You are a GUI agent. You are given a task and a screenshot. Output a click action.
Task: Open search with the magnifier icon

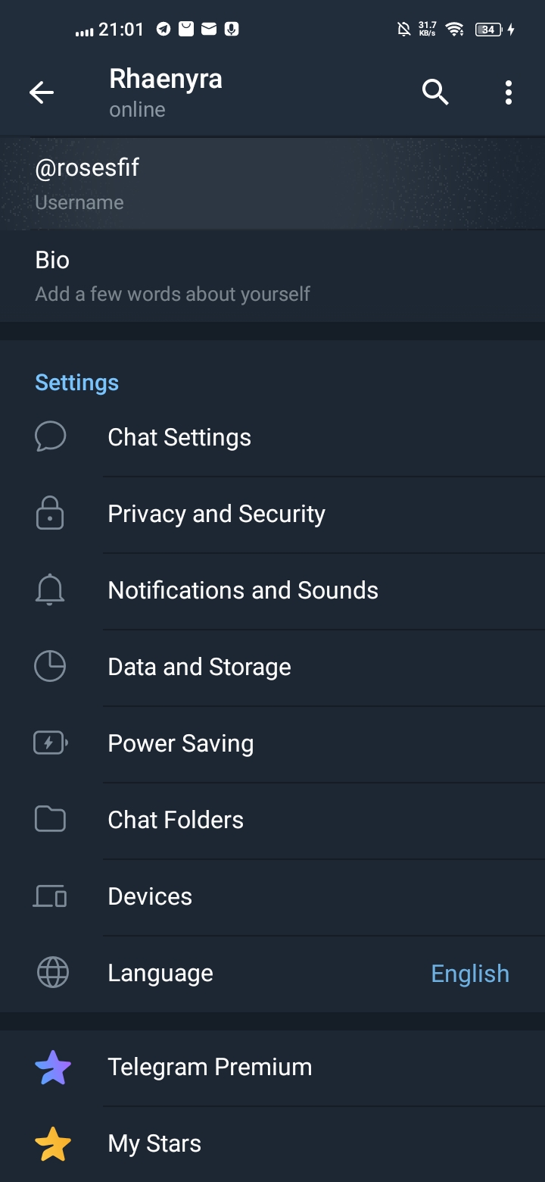tap(435, 92)
